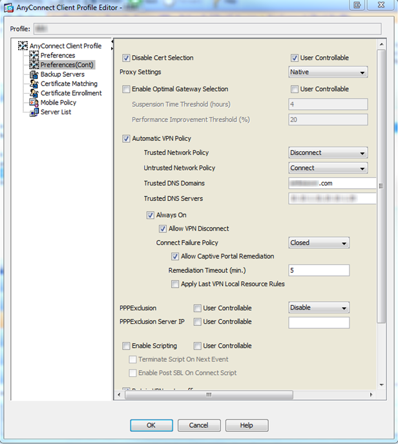This screenshot has height=444, width=398.
Task: Click the horizontal scrollbar left arrow
Action: [119, 395]
